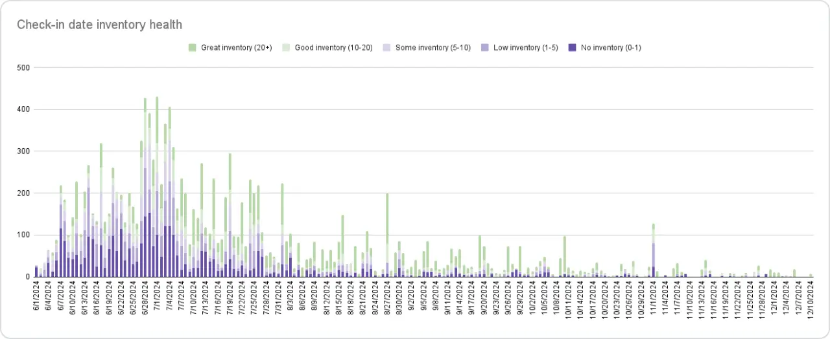
Task: Click the 300 value on the vertical axis
Action: [x=23, y=151]
